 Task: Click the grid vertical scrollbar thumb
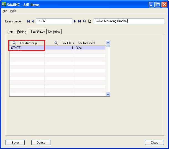(x=108, y=46)
